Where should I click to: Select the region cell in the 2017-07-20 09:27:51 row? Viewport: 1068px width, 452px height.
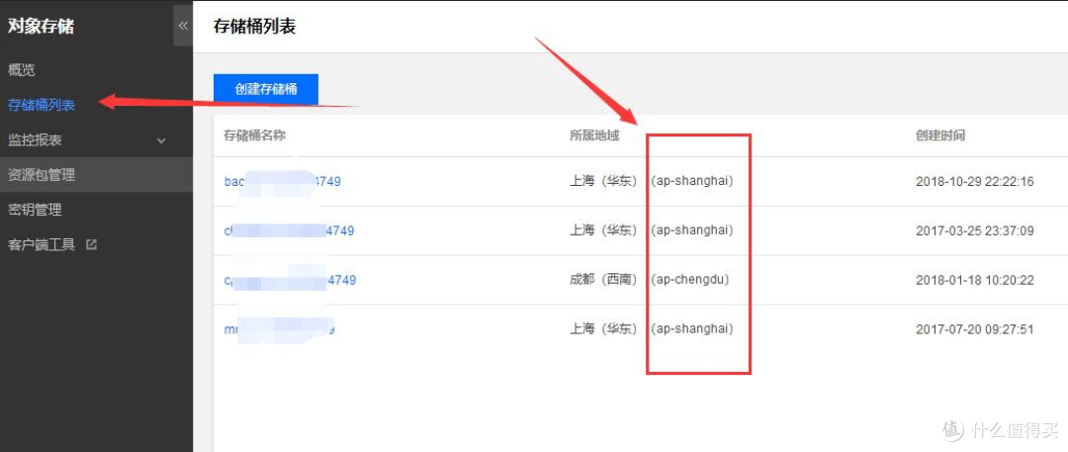[x=651, y=329]
